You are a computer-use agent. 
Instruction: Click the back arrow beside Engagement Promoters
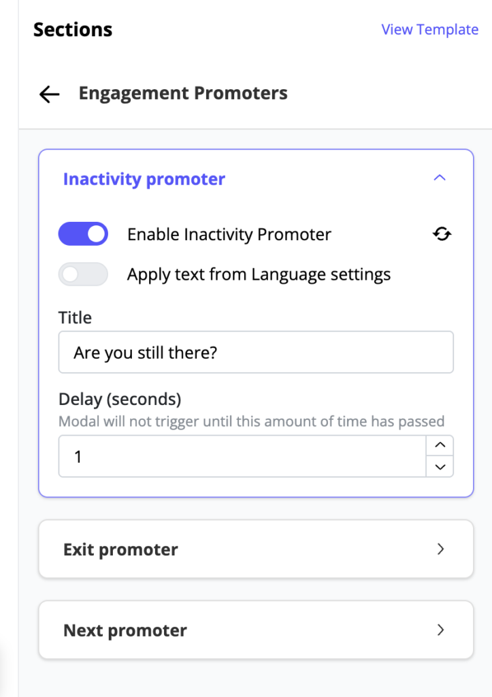click(x=50, y=94)
